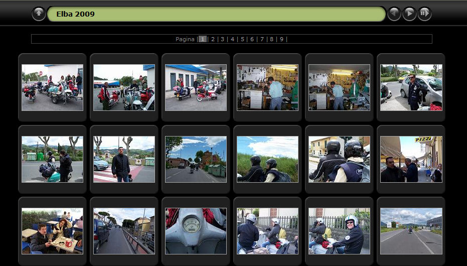Open thumbnail of man standing on crosswalk
Viewport: 467px width, 266px height.
pyautogui.click(x=124, y=159)
